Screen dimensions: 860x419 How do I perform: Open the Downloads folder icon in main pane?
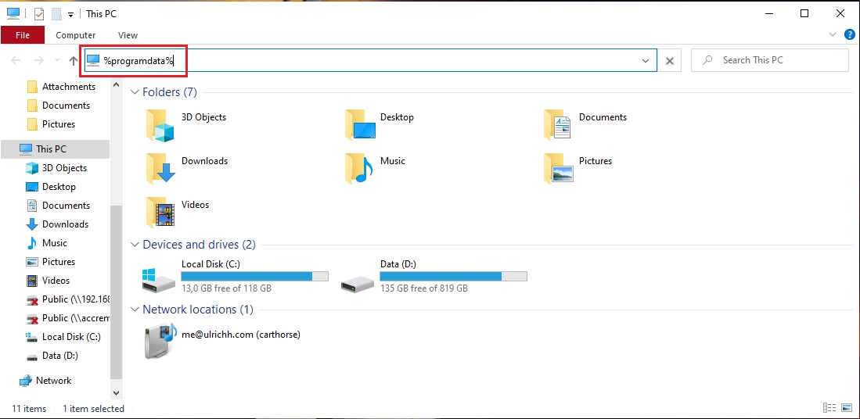click(x=160, y=168)
